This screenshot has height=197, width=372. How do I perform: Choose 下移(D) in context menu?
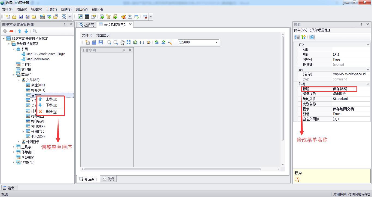click(51, 105)
